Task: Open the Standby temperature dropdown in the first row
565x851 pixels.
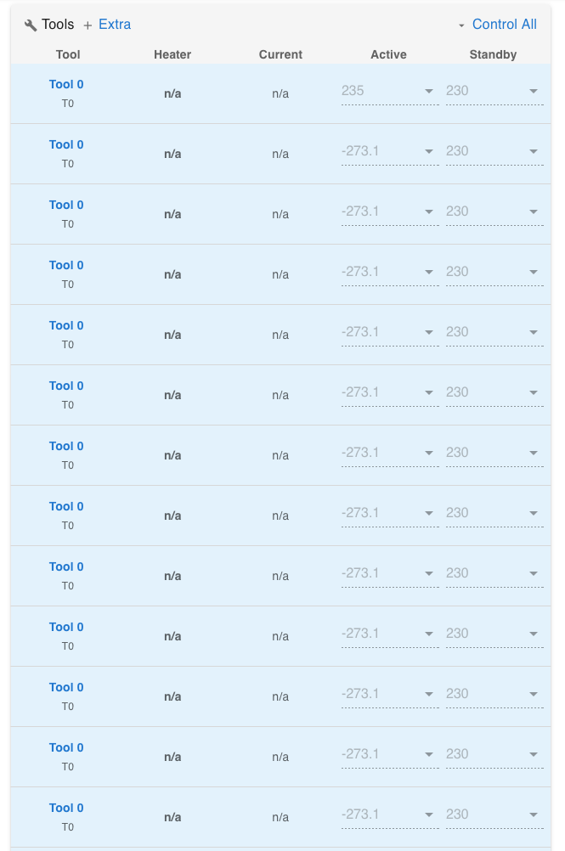Action: point(534,91)
